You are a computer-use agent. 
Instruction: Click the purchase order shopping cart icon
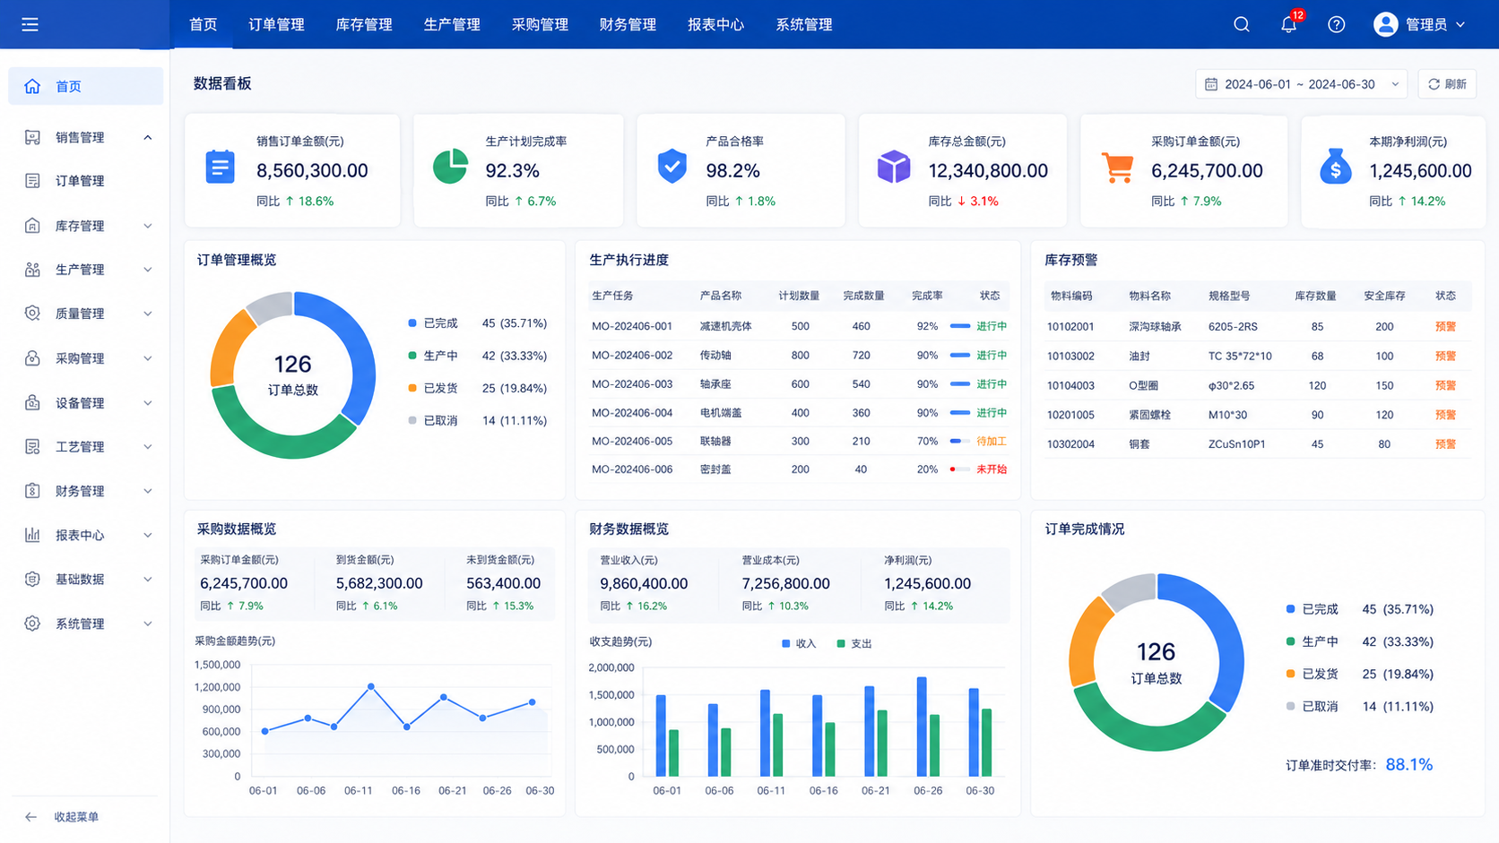coord(1117,168)
